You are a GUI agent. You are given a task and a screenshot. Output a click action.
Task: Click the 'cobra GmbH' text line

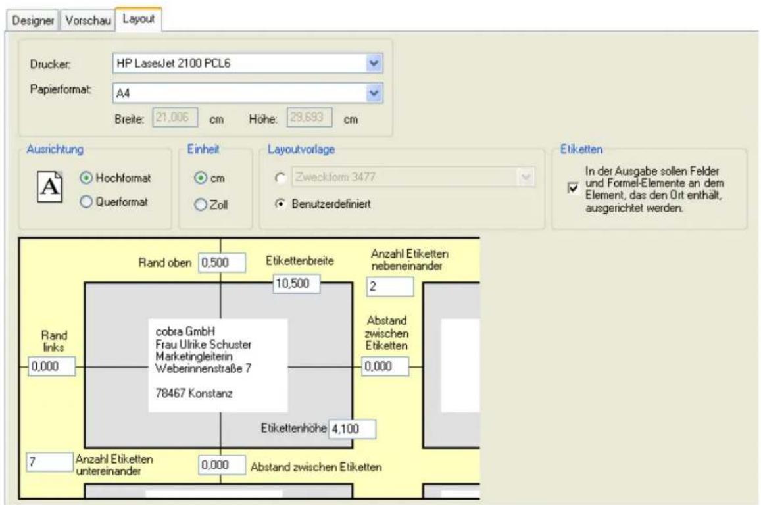(x=185, y=331)
